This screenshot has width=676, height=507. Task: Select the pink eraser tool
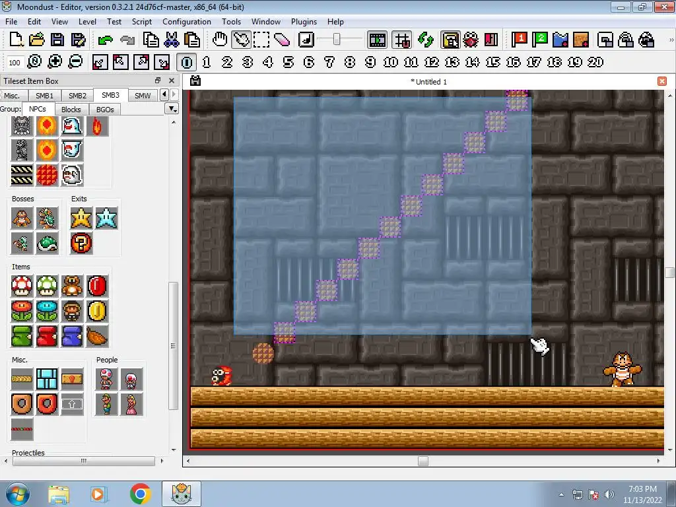(x=282, y=40)
